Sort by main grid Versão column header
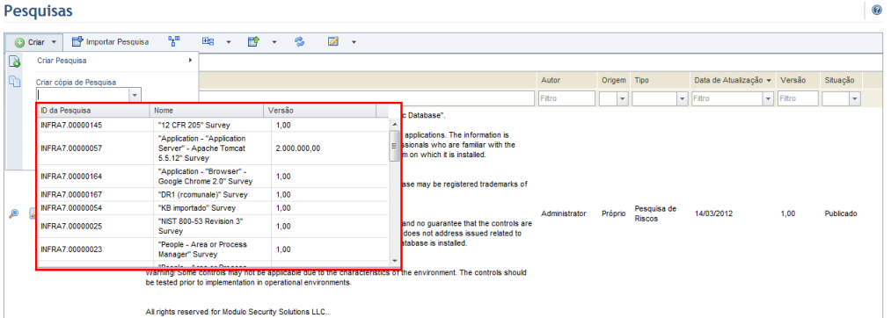This screenshot has height=318, width=891. tap(792, 81)
